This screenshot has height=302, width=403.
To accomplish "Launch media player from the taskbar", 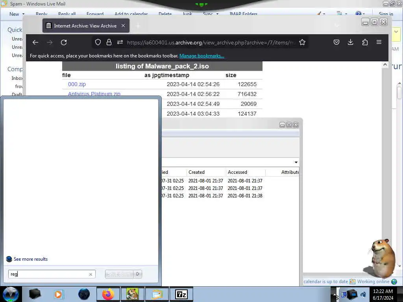I will (59, 294).
